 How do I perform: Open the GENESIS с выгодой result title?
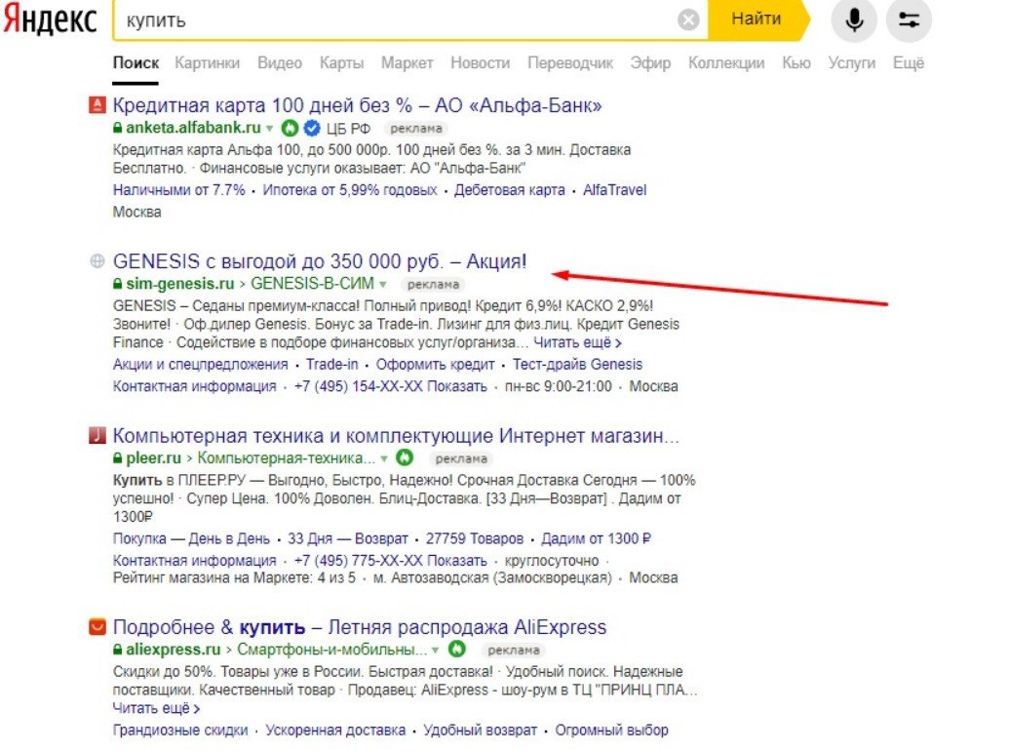[319, 260]
